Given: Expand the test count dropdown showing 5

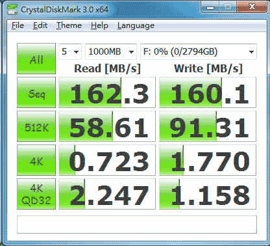Looking at the screenshot, I should pyautogui.click(x=70, y=52).
